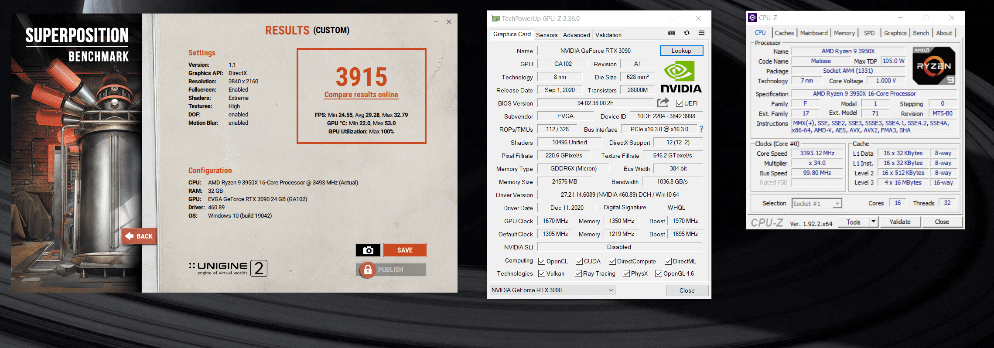This screenshot has width=994, height=348.
Task: Open the CPU-Z Mainboard tab
Action: tap(813, 33)
